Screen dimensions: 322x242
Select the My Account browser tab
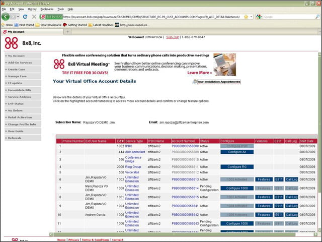(32, 32)
